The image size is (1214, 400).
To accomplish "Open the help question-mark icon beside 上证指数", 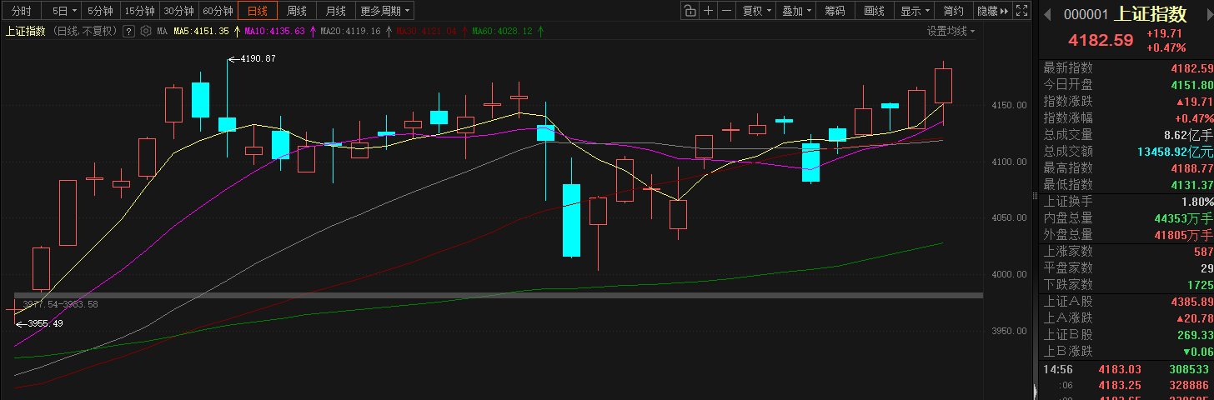I will (128, 32).
